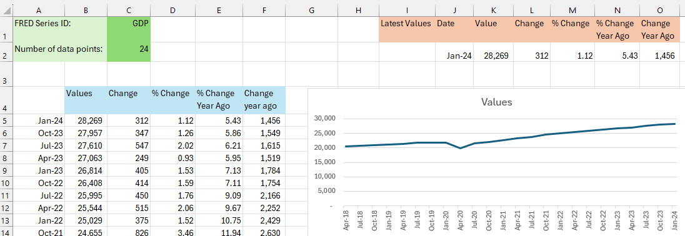
Task: Select column H header
Action: pyautogui.click(x=359, y=11)
